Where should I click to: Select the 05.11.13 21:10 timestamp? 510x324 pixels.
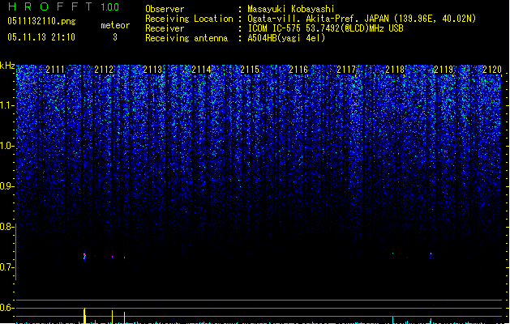click(41, 37)
